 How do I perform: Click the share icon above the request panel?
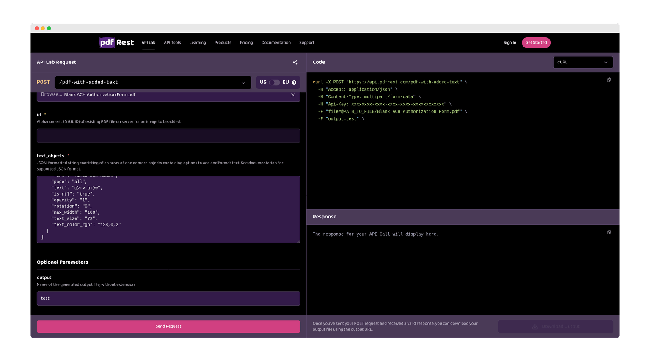pyautogui.click(x=295, y=62)
